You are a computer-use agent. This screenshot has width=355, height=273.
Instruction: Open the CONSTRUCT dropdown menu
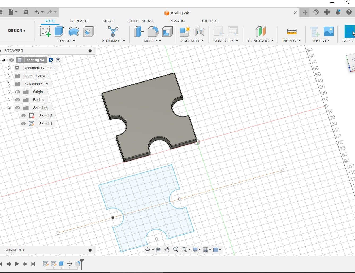click(261, 41)
